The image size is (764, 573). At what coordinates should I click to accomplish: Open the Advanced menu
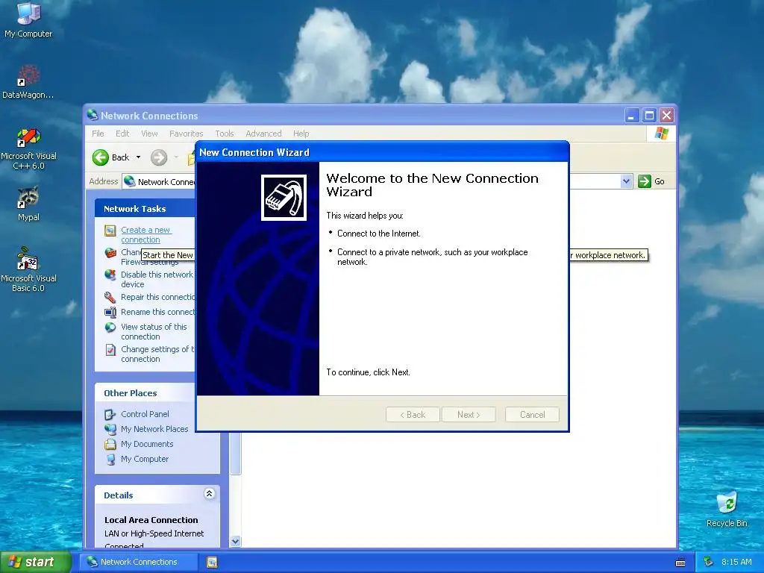[263, 134]
